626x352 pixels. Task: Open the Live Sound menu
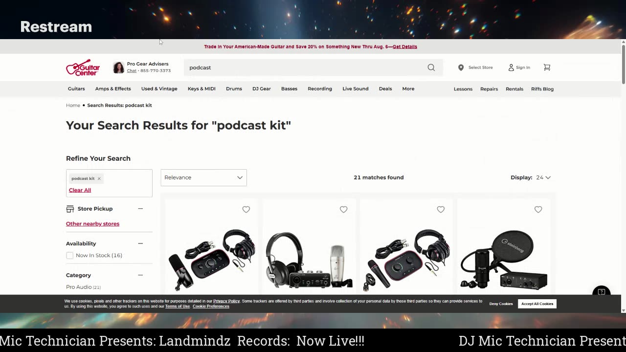(x=356, y=89)
